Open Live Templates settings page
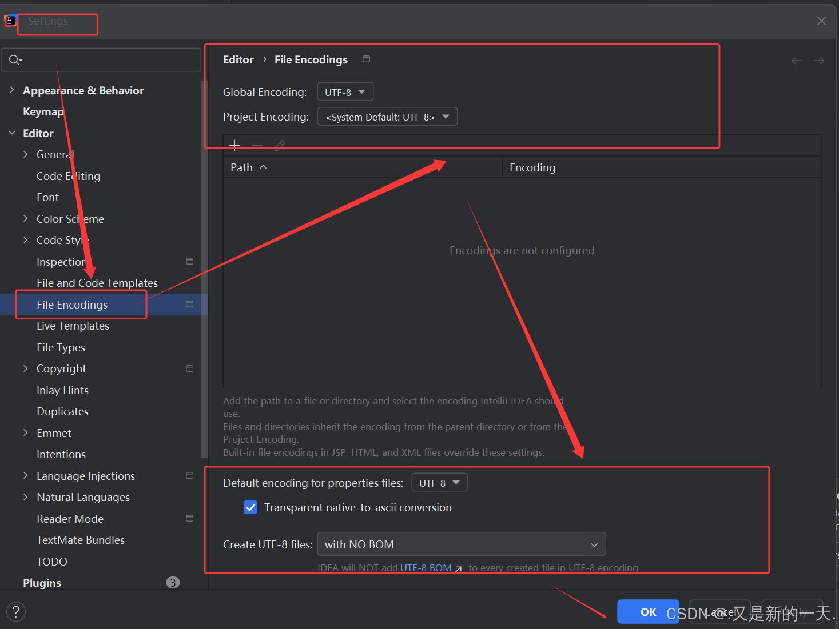Image resolution: width=839 pixels, height=629 pixels. pos(73,326)
